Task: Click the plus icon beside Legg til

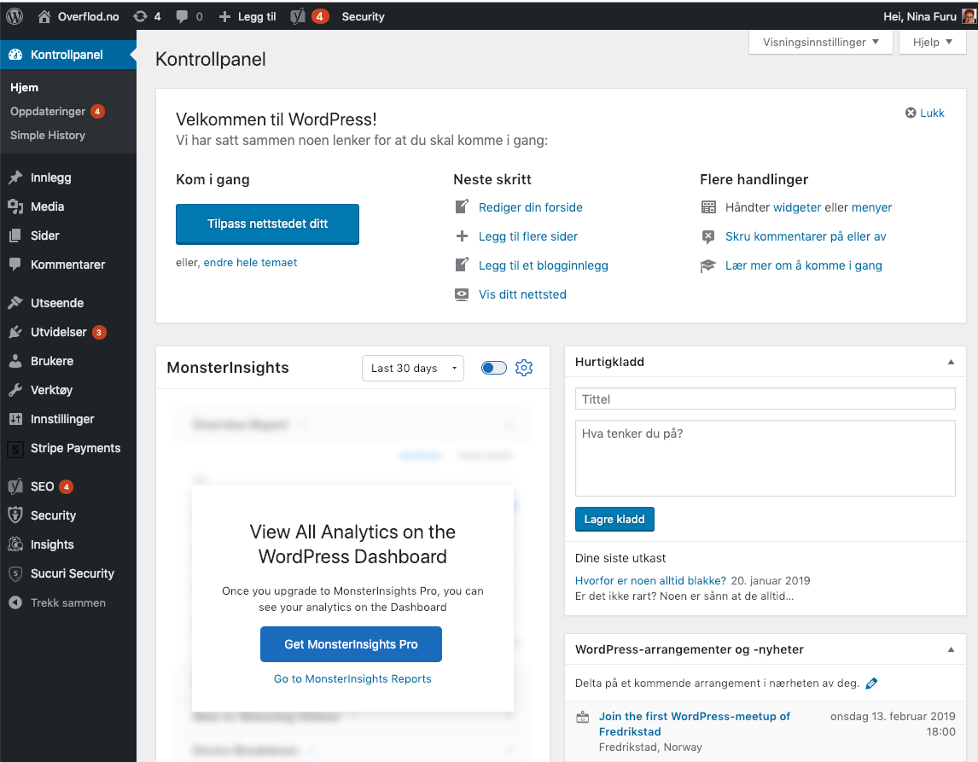Action: point(224,17)
